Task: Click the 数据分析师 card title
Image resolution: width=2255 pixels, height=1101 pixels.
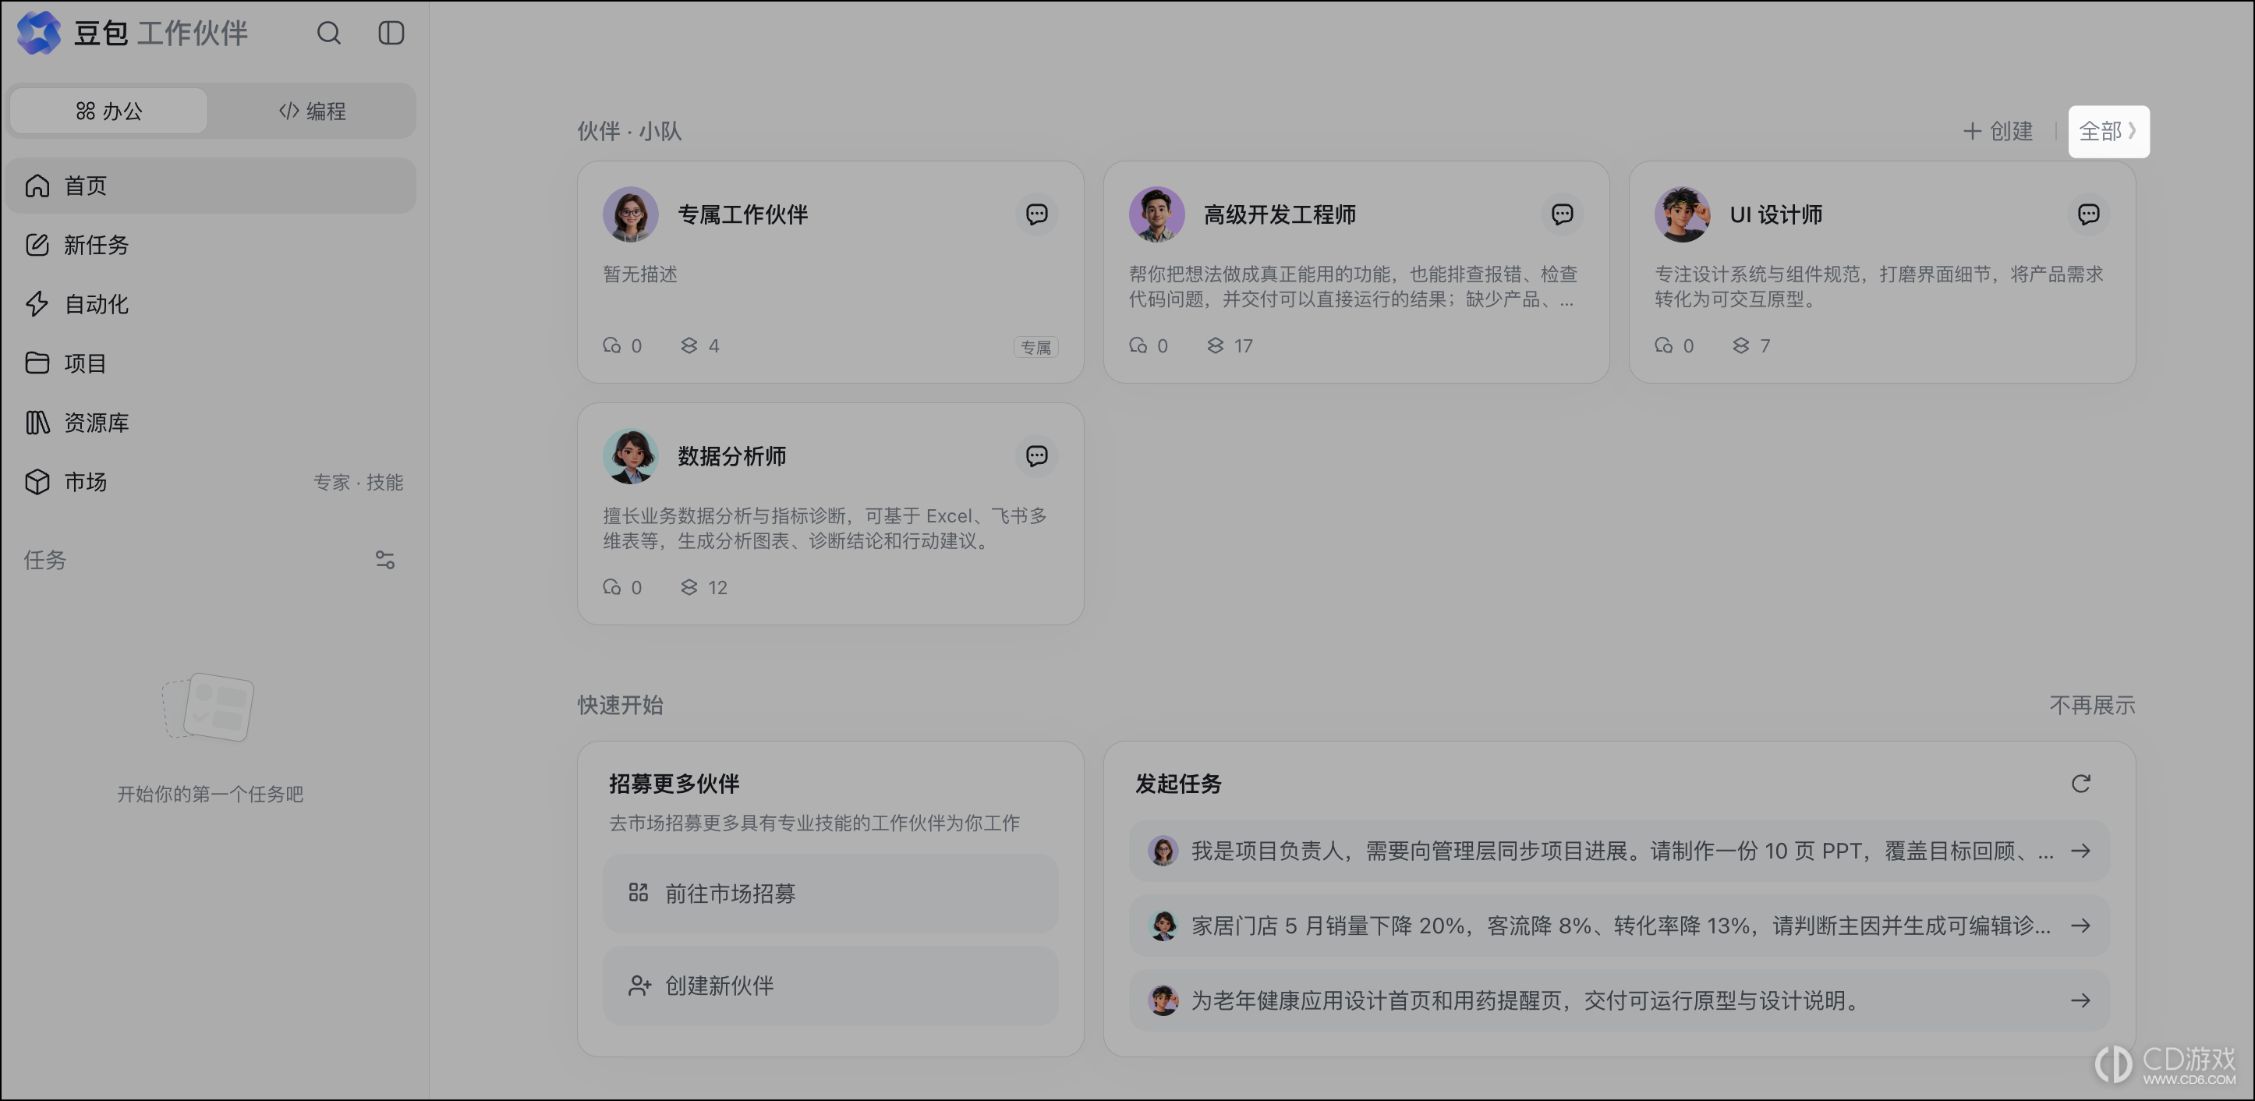Action: tap(732, 456)
